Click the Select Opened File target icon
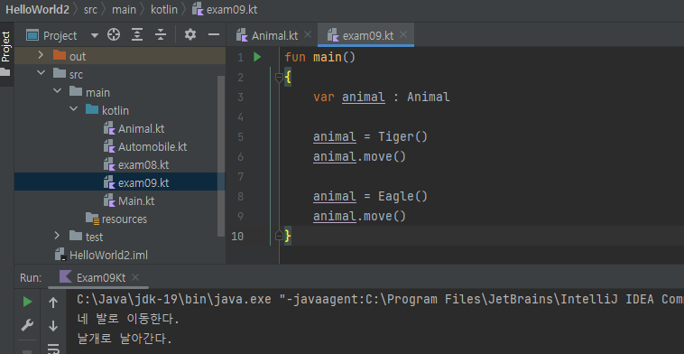Image resolution: width=684 pixels, height=354 pixels. tap(114, 34)
